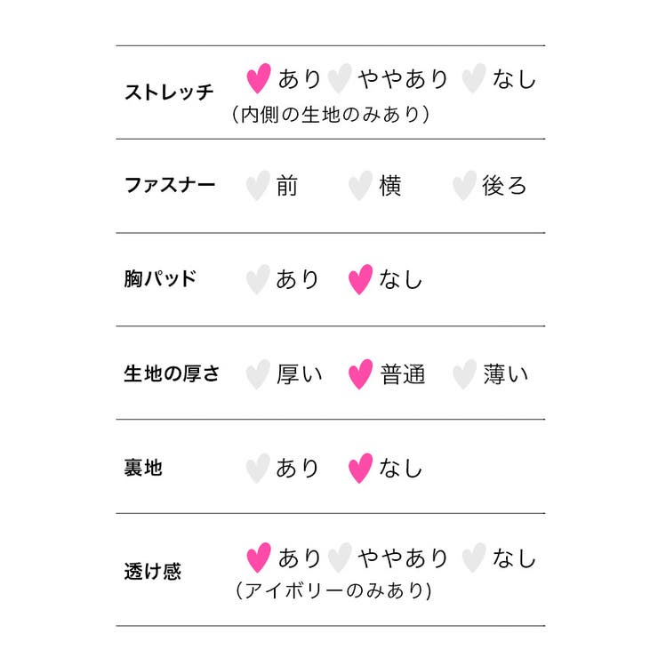This screenshot has width=658, height=658.
Task: Click the pink heart for 透け感 あり
Action: pyautogui.click(x=259, y=558)
